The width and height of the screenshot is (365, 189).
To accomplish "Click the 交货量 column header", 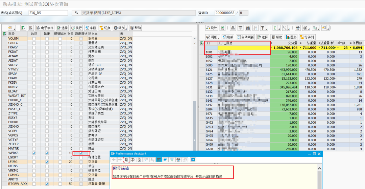I will [x=284, y=43].
